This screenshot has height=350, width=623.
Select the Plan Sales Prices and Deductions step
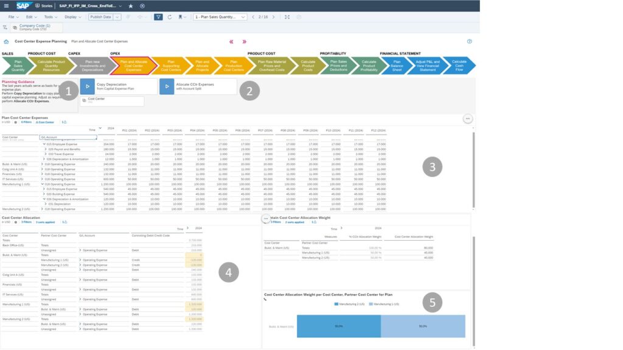(x=338, y=65)
